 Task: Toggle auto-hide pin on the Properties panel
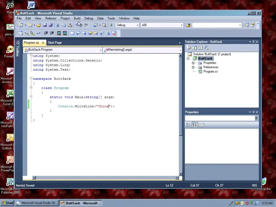pyautogui.click(x=253, y=112)
